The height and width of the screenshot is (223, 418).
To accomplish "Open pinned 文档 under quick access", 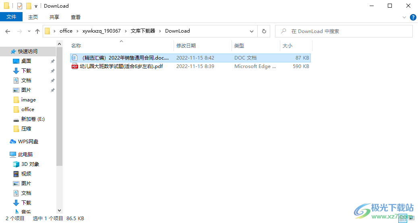I will pos(26,81).
